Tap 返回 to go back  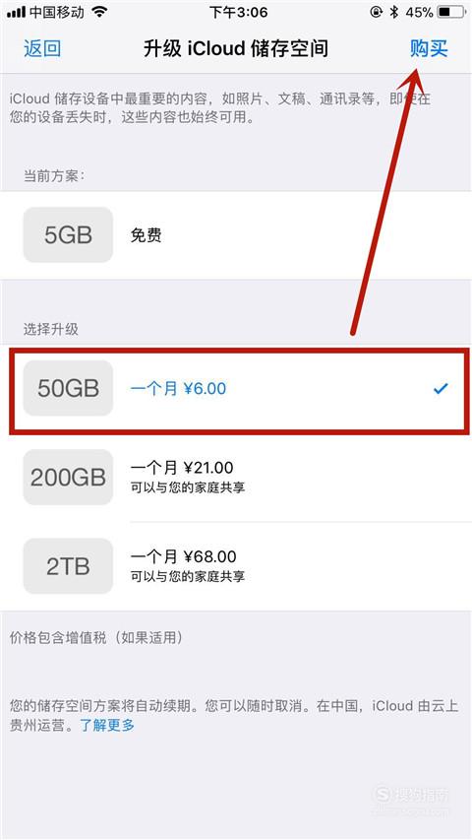click(x=42, y=48)
